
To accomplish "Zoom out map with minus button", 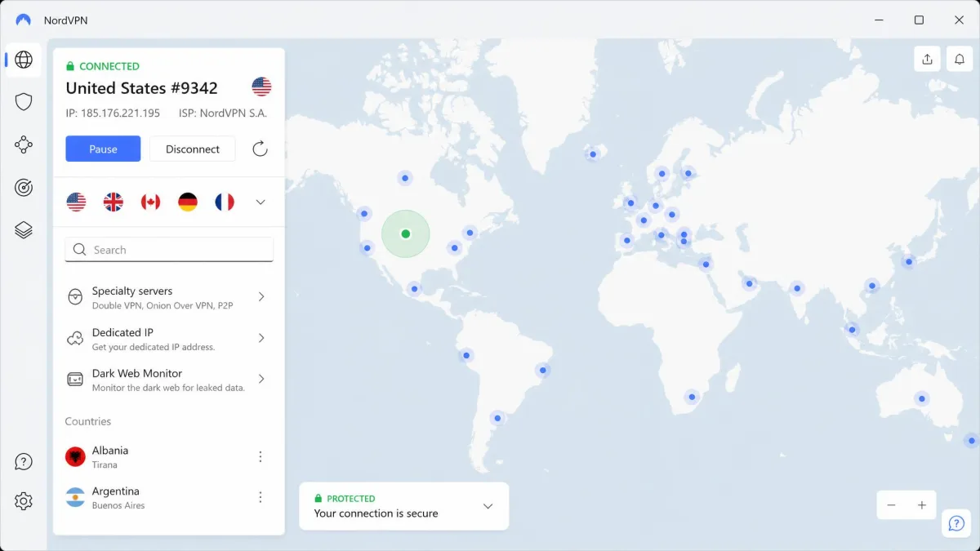I will coord(891,505).
